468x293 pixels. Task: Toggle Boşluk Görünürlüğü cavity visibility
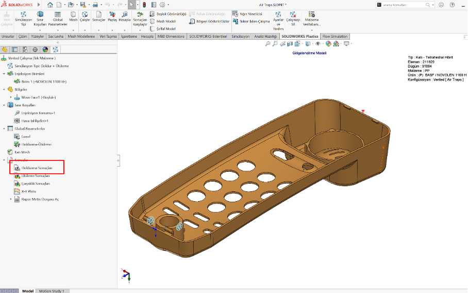point(168,14)
